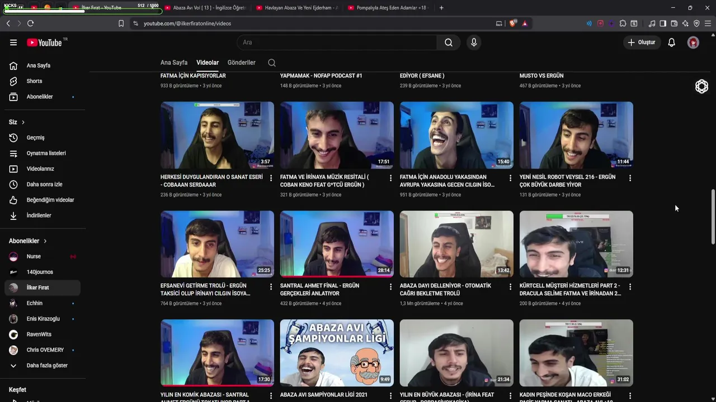Open Brave Playlist music note icon
This screenshot has width=716, height=402.
[652, 23]
